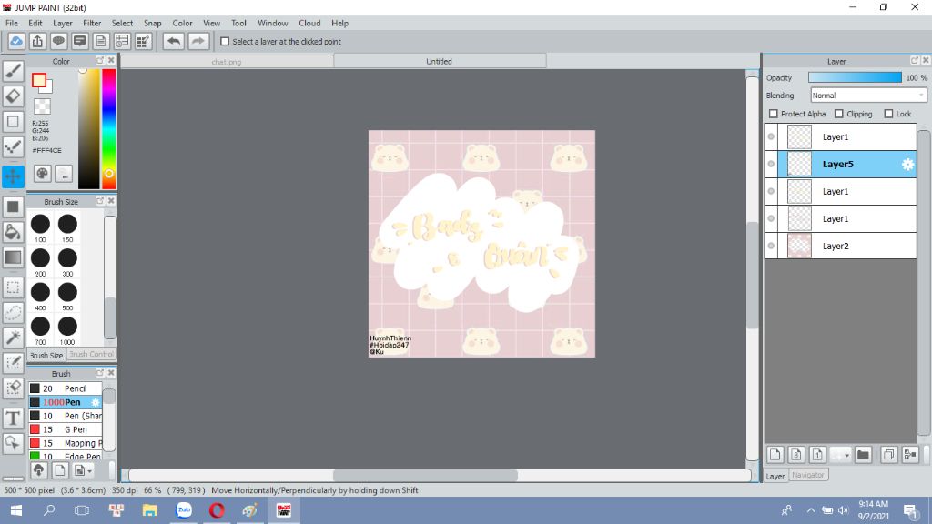Enable Lock checkbox

tap(888, 114)
